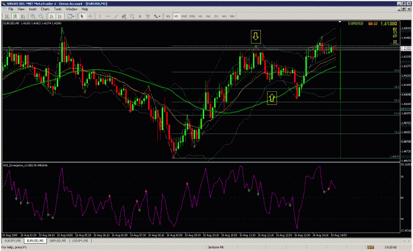The image size is (413, 251).
Task: Switch chart to candlestick type
Action: pyautogui.click(x=15, y=17)
